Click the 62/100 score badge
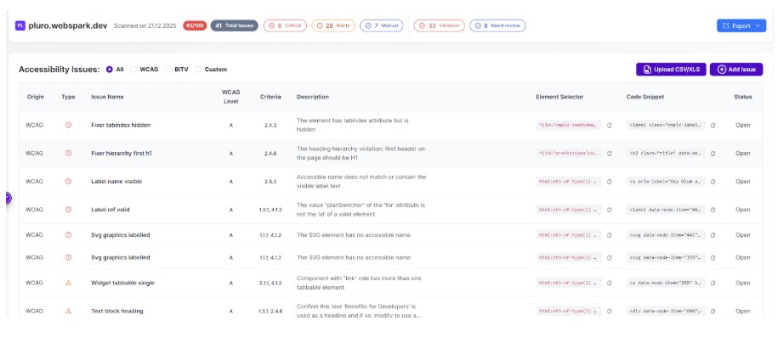Image resolution: width=778 pixels, height=337 pixels. (195, 25)
